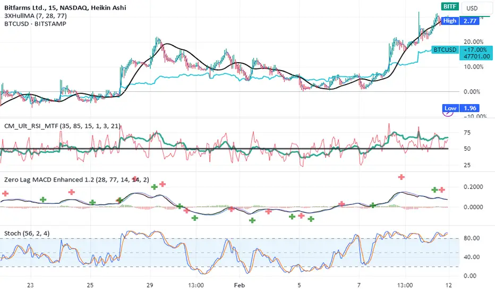Open the USD currency selector

tap(476, 8)
